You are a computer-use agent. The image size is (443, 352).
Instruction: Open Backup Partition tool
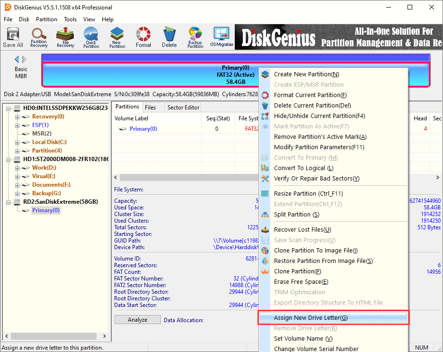[195, 37]
